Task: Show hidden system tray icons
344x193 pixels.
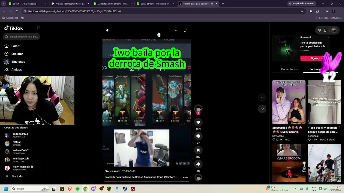Action: click(x=296, y=189)
